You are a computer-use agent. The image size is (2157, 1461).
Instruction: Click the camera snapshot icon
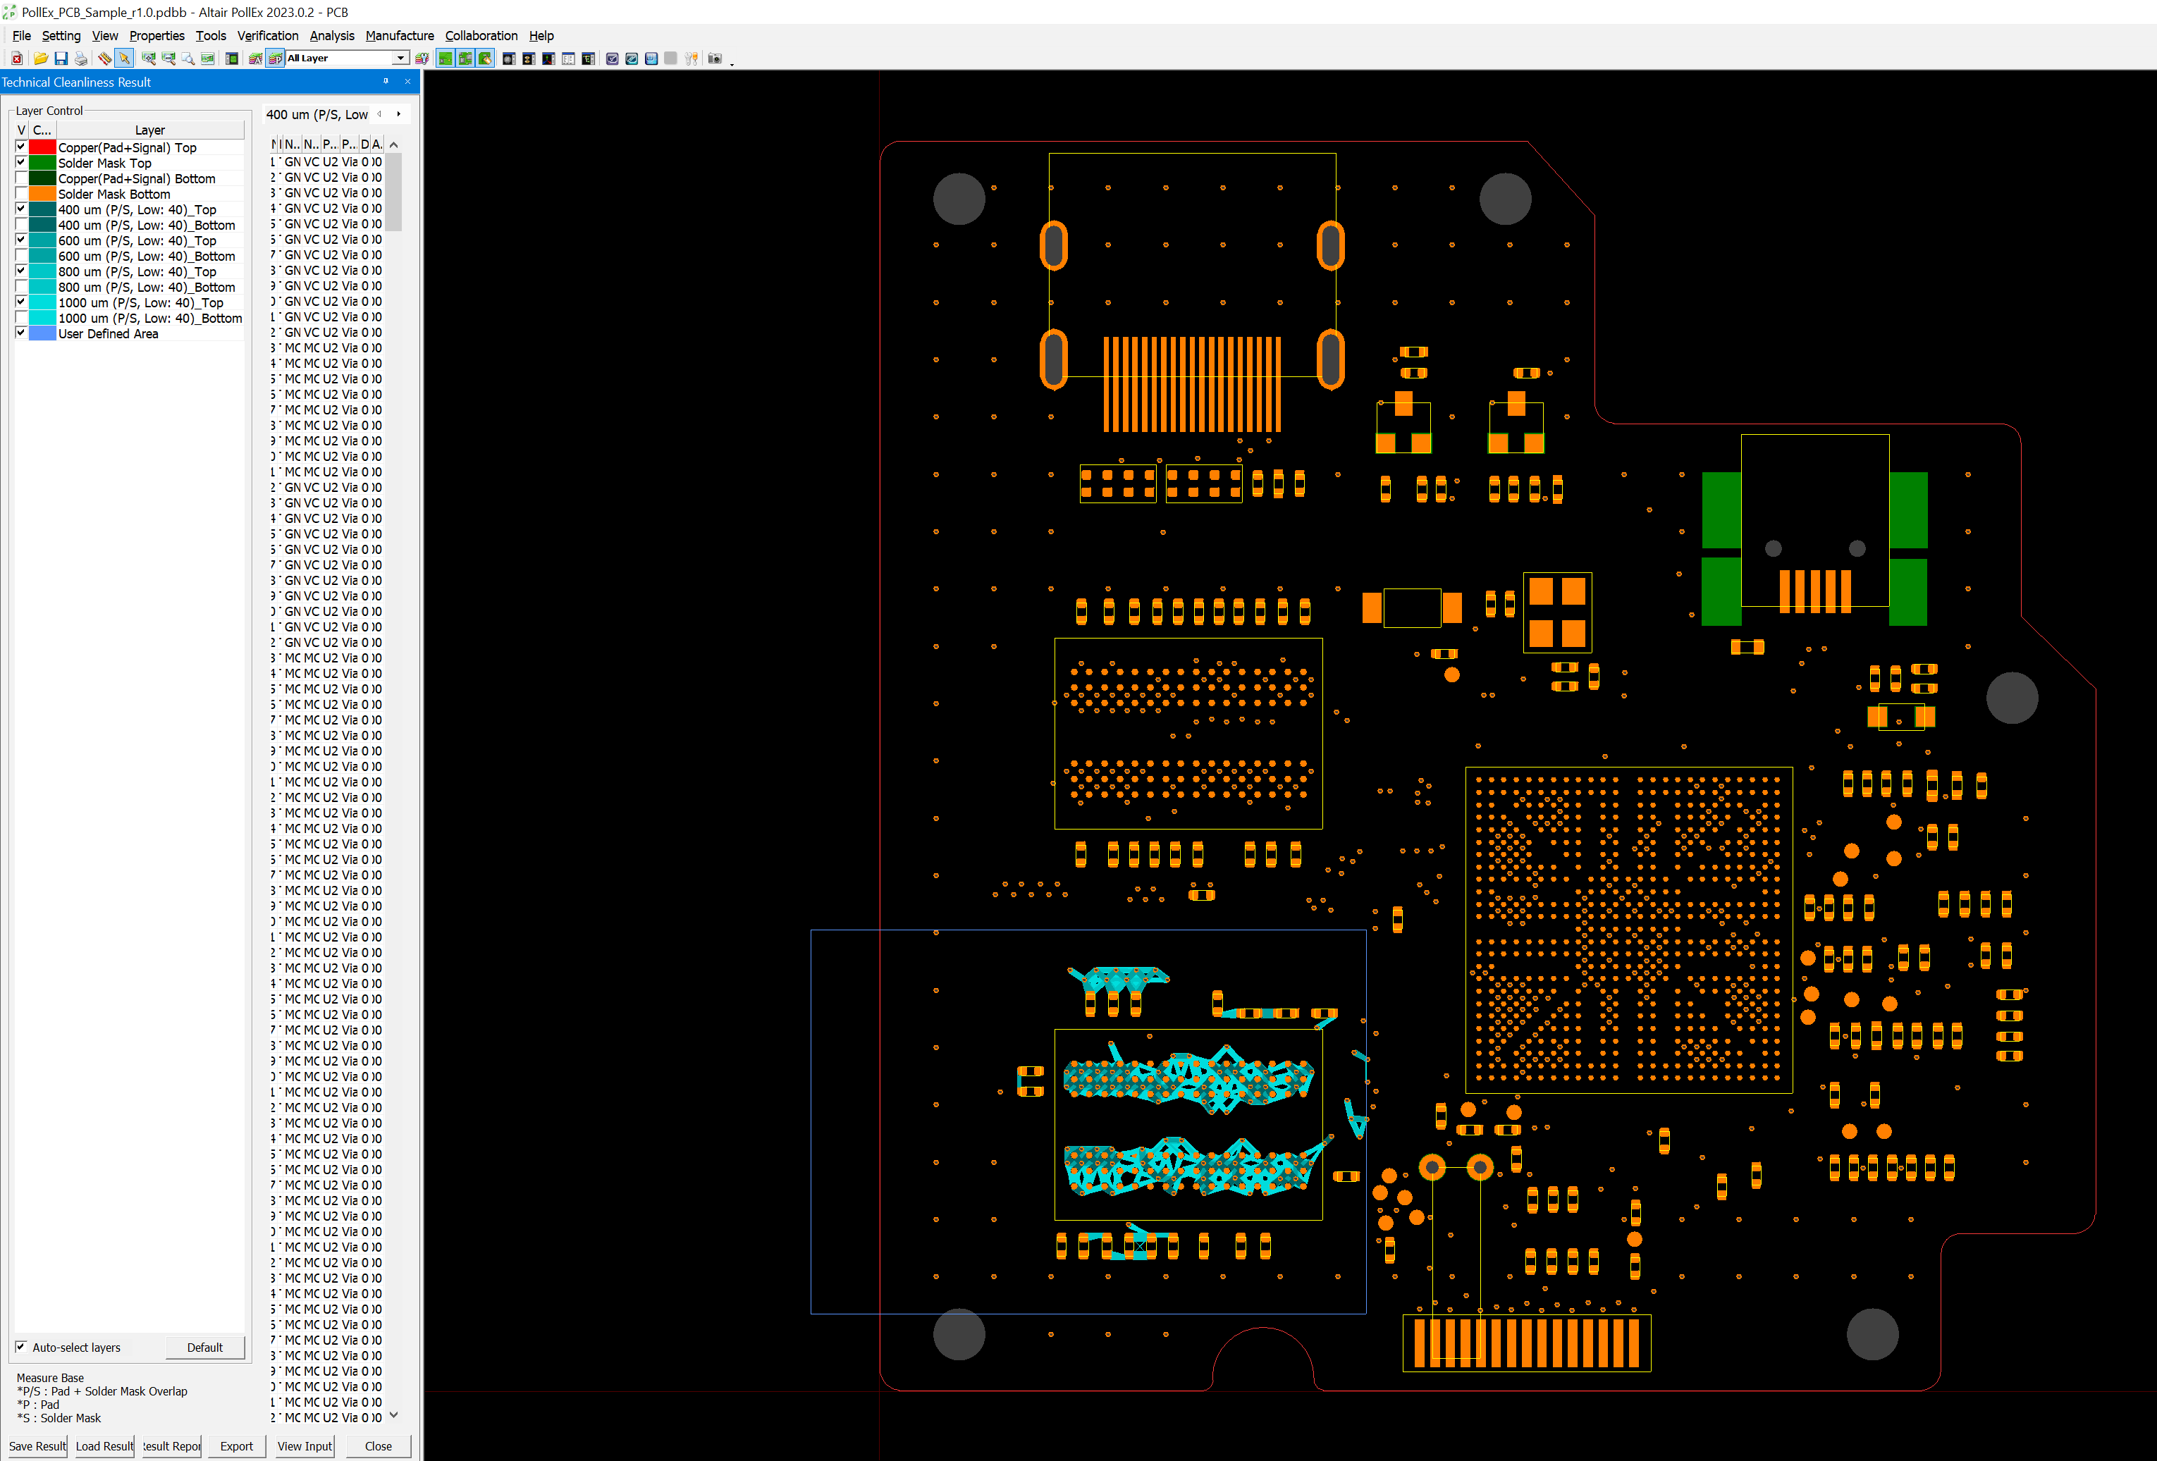pyautogui.click(x=714, y=58)
